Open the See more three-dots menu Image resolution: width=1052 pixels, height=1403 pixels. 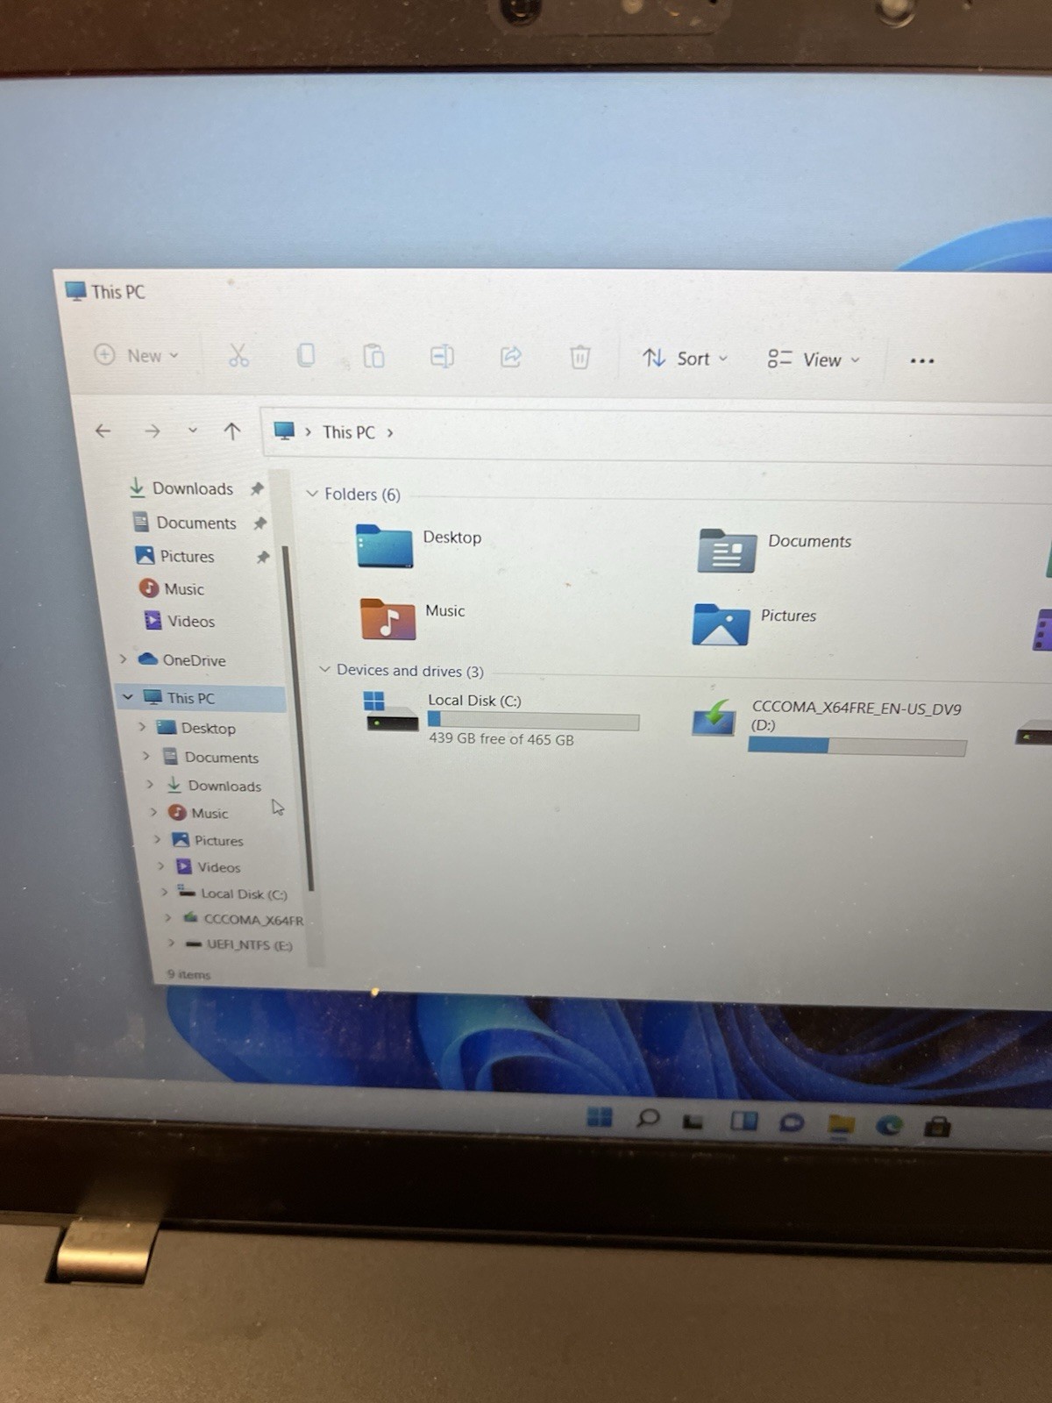tap(921, 360)
